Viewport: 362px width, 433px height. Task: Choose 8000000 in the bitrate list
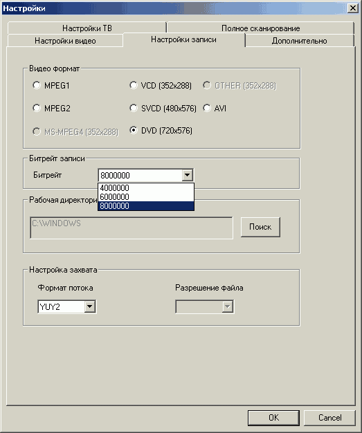pos(146,206)
